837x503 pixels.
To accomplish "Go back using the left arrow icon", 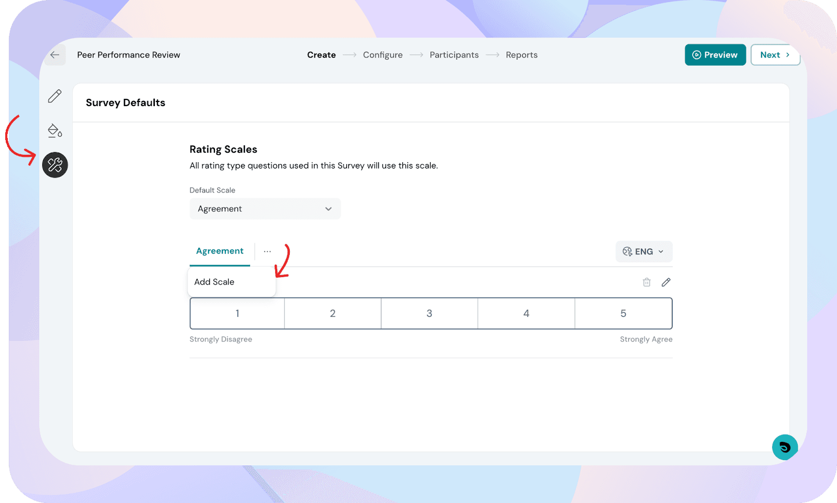I will coord(55,55).
